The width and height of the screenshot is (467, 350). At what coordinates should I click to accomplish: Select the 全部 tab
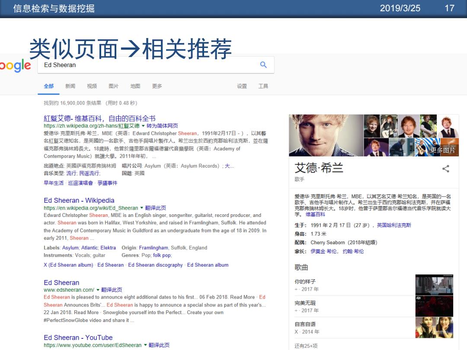coord(48,86)
